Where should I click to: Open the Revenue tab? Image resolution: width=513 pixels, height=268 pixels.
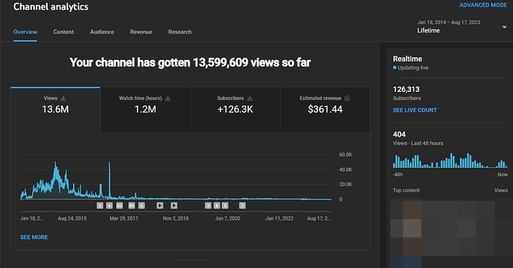tap(141, 32)
